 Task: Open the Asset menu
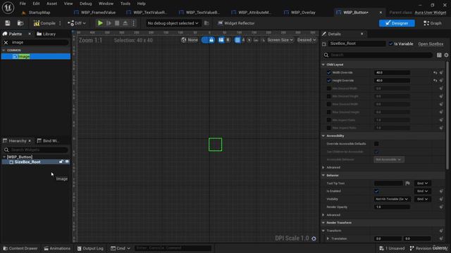[51, 4]
